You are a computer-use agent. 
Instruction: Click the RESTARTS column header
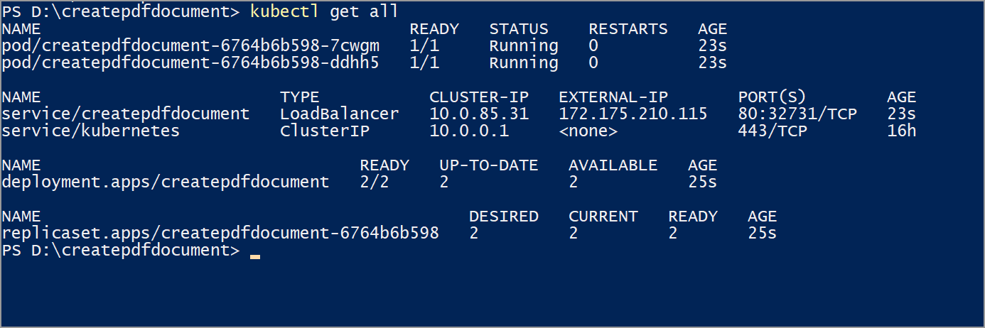click(x=628, y=29)
